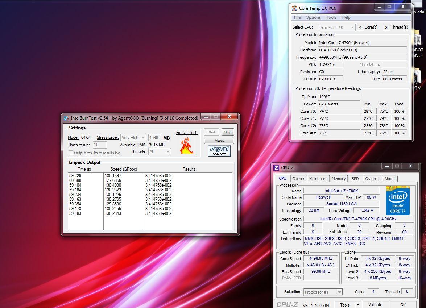Click the CPU-Z Code Name Haswell value
The image size is (426, 308).
[323, 197]
